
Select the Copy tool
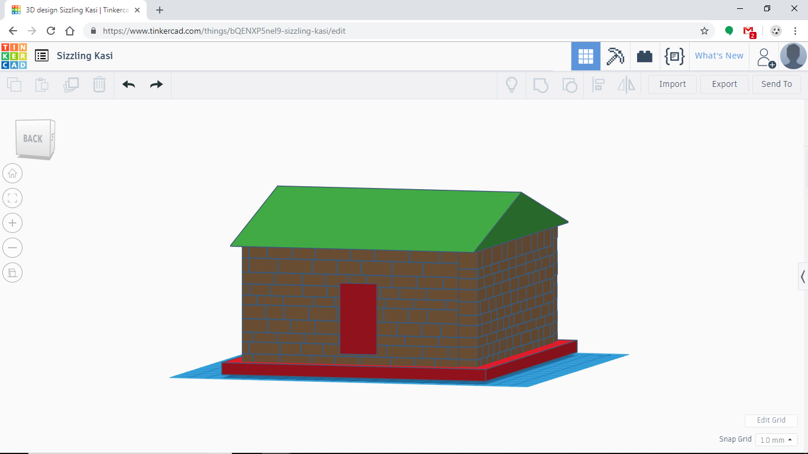click(14, 85)
